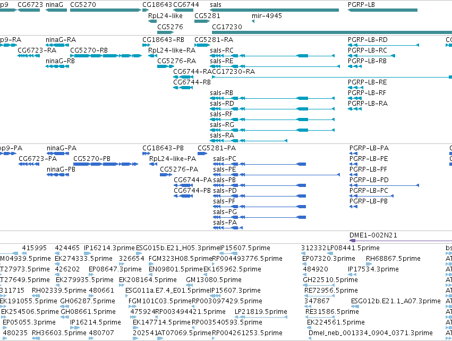The image size is (452, 341).
Task: Click the CG5276 gene label
Action: coord(170,27)
